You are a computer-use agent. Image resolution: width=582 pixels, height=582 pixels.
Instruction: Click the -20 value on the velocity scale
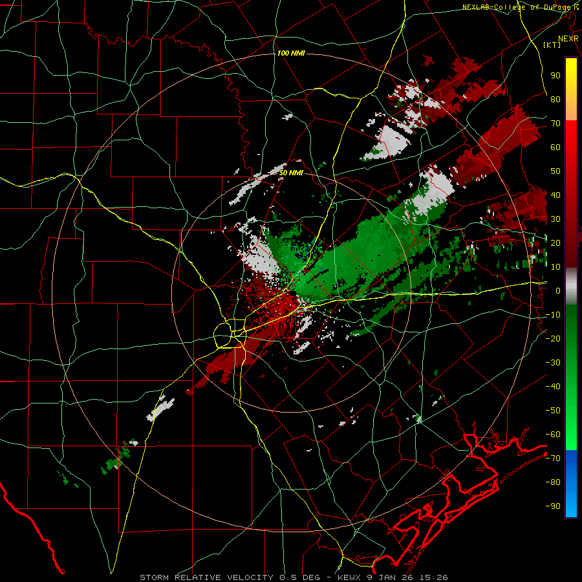click(x=553, y=338)
